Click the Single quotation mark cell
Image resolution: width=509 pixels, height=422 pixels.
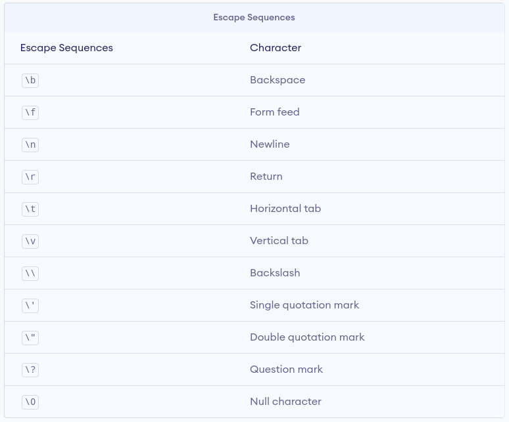pyautogui.click(x=304, y=305)
